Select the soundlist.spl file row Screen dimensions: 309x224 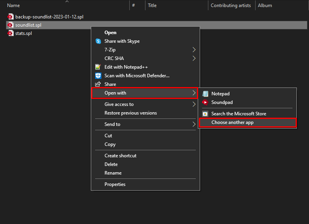tap(28, 25)
